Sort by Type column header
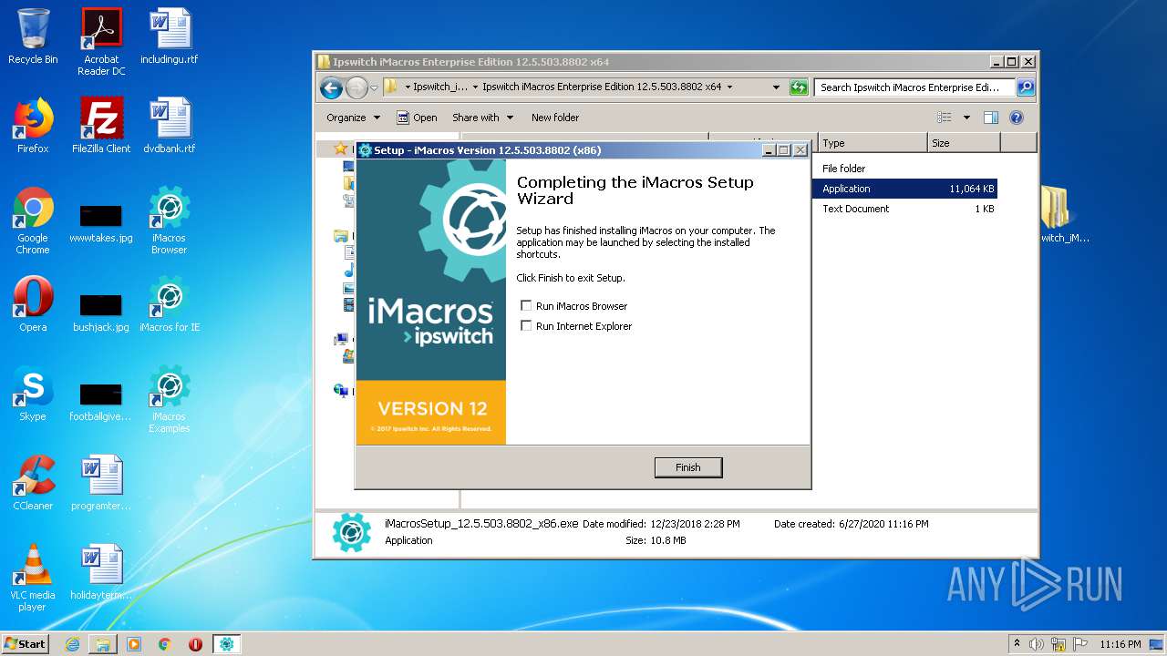 873,143
